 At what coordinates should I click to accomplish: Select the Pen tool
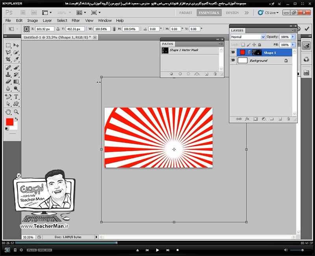point(8,96)
